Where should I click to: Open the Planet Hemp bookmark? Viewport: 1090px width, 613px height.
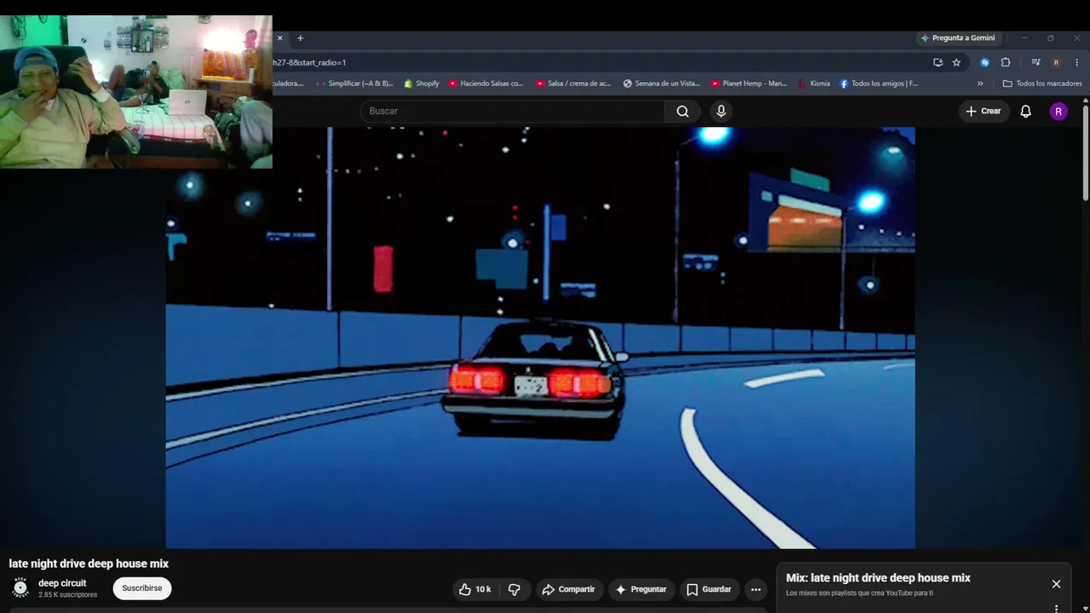(x=749, y=83)
